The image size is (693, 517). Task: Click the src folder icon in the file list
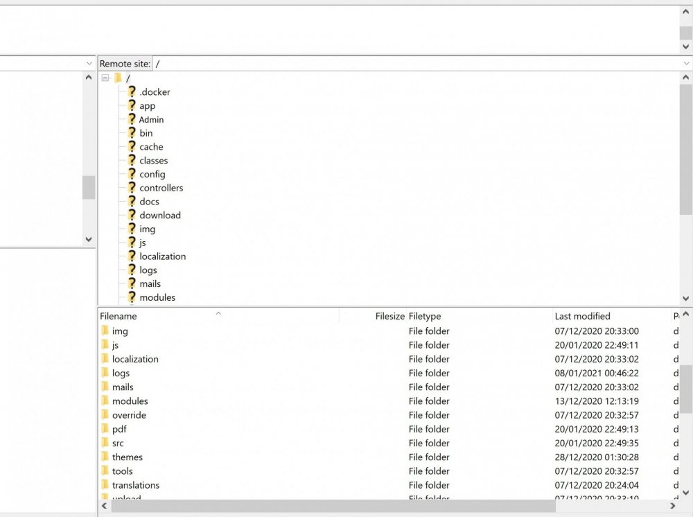(105, 442)
